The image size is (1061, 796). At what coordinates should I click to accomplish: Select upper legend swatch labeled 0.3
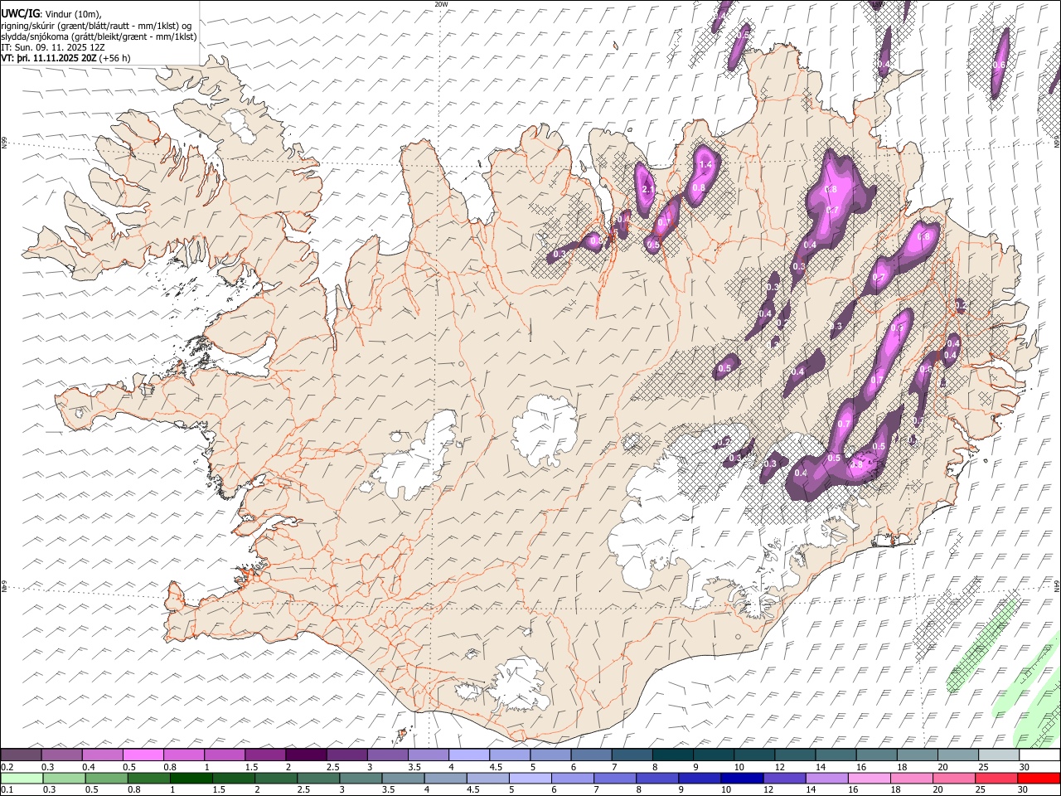62,755
